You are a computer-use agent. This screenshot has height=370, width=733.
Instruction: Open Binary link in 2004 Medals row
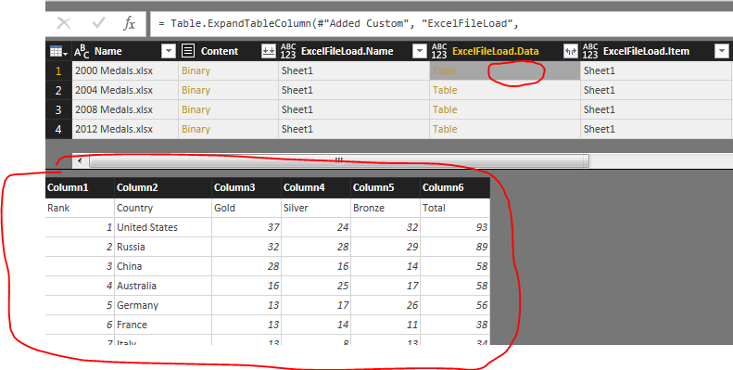[196, 90]
